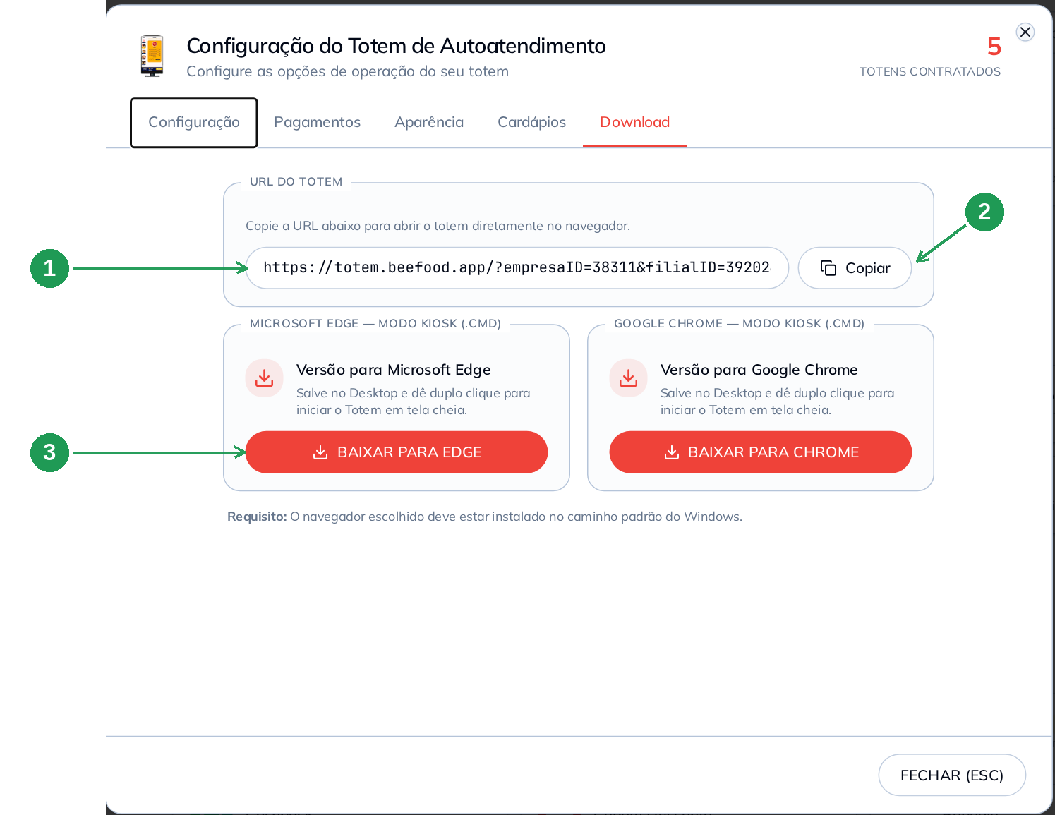Screen dimensions: 1055x815
Task: Click the download icon beside Versão para Google Chrome
Action: pos(628,378)
